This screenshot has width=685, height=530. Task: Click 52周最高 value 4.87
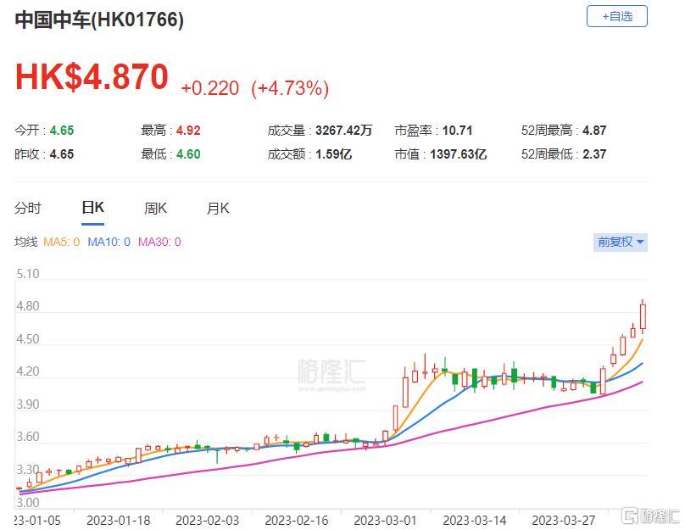point(594,131)
